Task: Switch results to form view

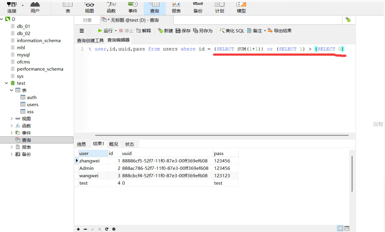Action: pyautogui.click(x=347, y=228)
